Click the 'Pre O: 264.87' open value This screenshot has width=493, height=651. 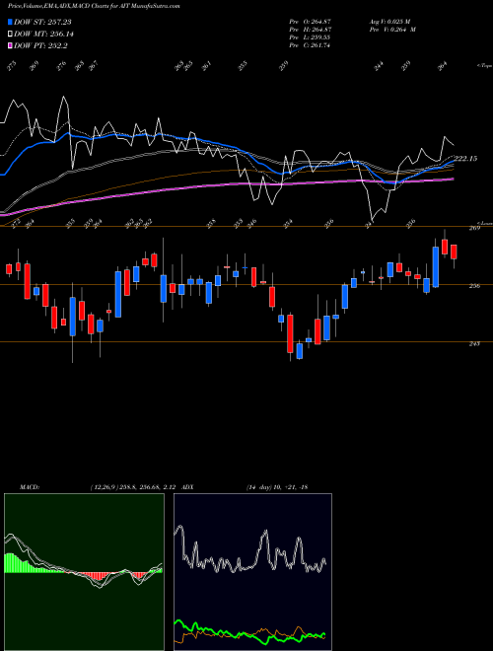(x=310, y=21)
